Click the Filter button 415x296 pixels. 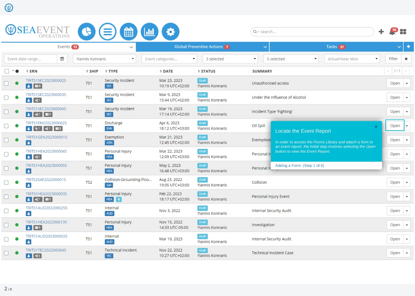pyautogui.click(x=393, y=59)
